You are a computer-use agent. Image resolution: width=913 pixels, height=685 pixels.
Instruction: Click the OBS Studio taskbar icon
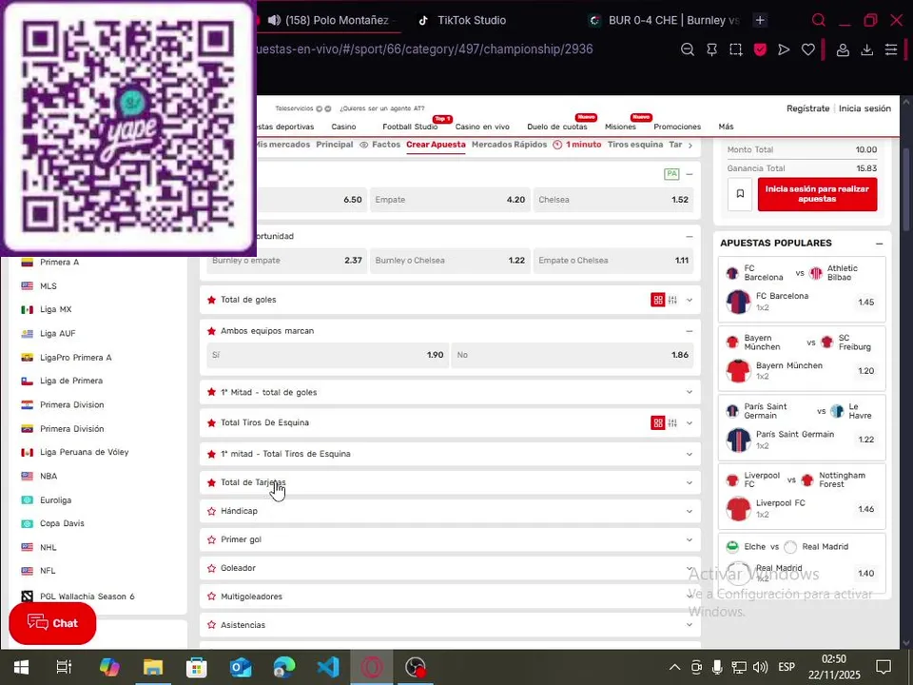coord(416,666)
